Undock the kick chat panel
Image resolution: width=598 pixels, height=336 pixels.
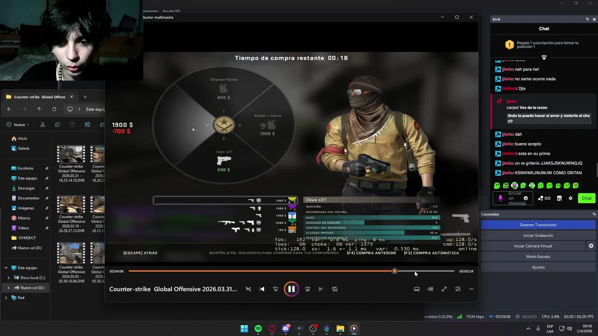tap(587, 19)
